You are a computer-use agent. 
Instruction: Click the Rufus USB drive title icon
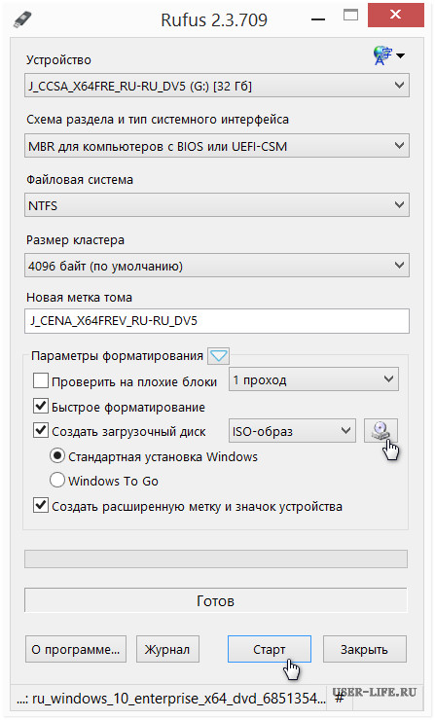coord(22,18)
